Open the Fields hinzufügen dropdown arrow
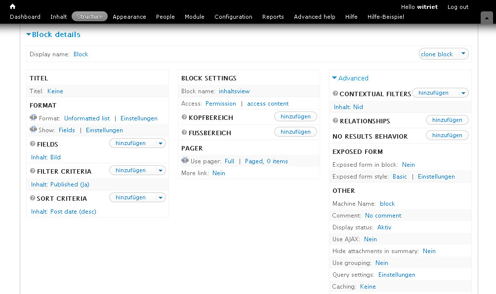496x294 pixels. tap(160, 143)
